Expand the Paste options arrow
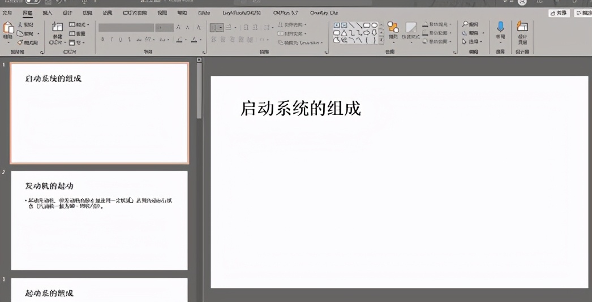This screenshot has height=302, width=592. [x=8, y=42]
